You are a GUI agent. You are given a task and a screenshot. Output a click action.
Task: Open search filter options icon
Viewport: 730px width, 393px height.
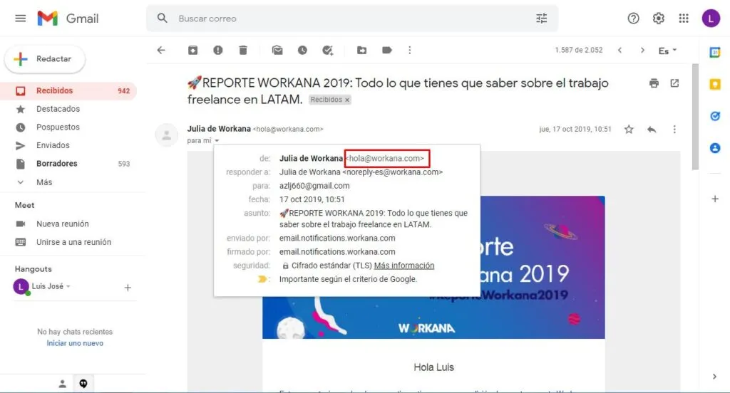542,19
